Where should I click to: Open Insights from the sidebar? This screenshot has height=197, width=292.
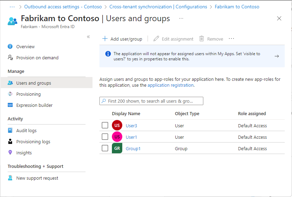pos(24,153)
